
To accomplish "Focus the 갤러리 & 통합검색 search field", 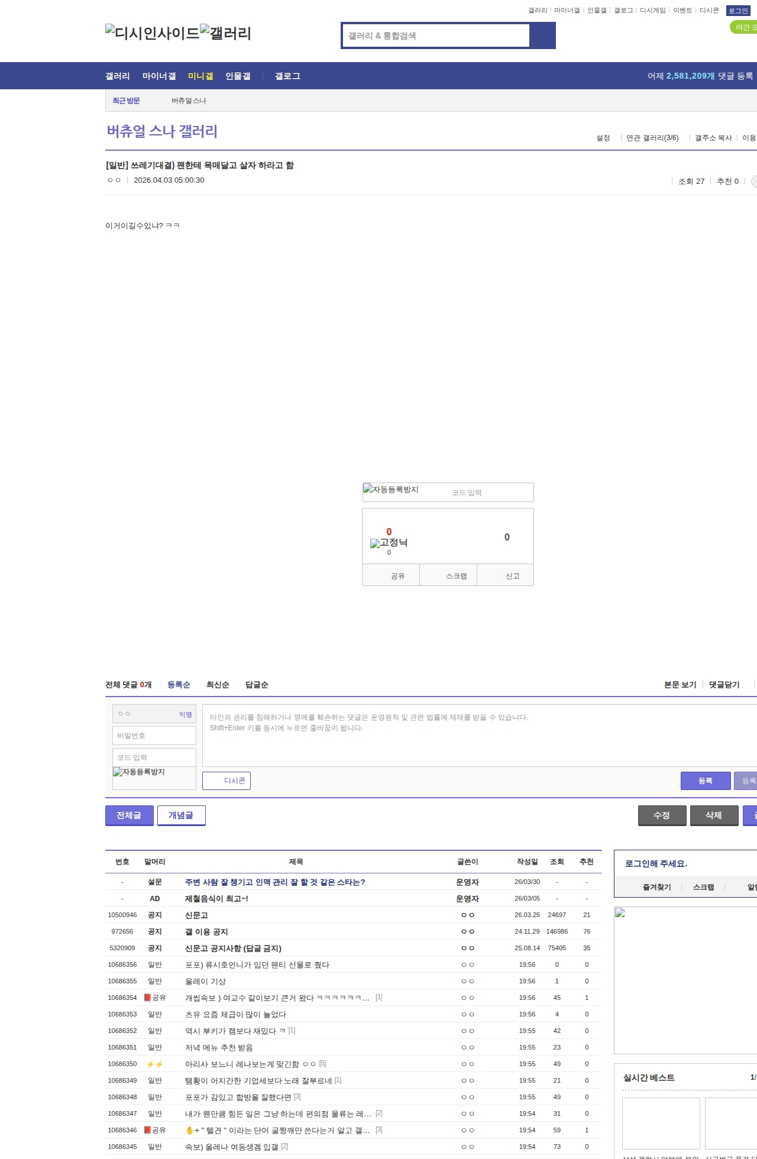I will [x=436, y=35].
